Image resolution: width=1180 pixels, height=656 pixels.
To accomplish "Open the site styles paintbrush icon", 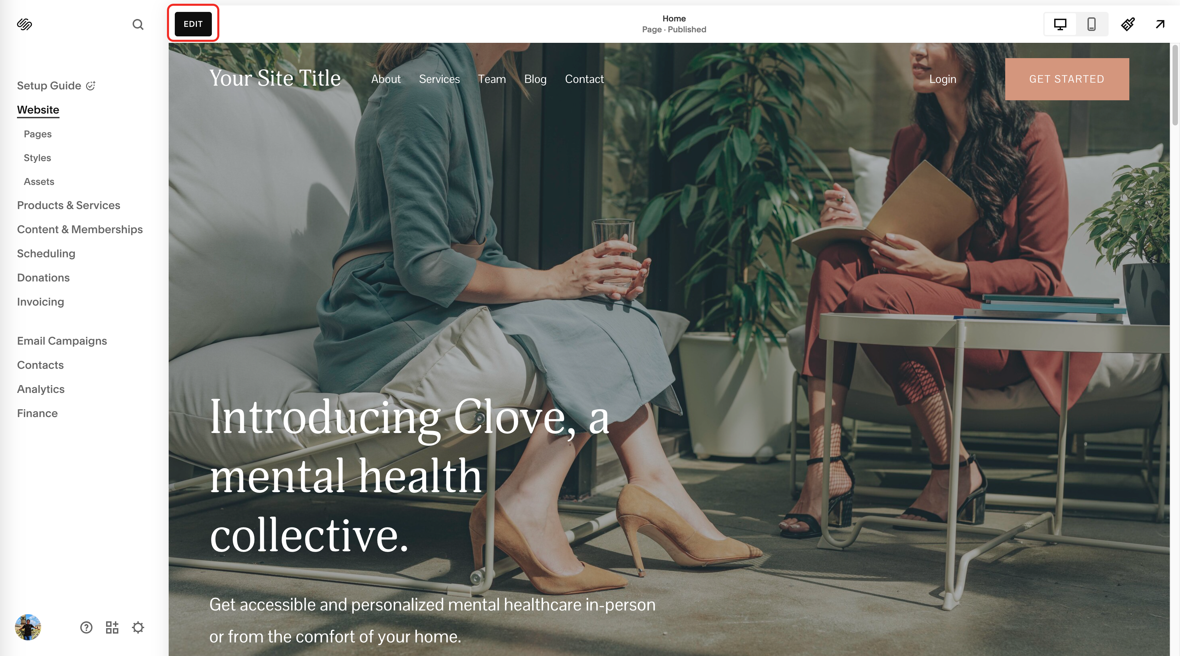I will [1128, 24].
